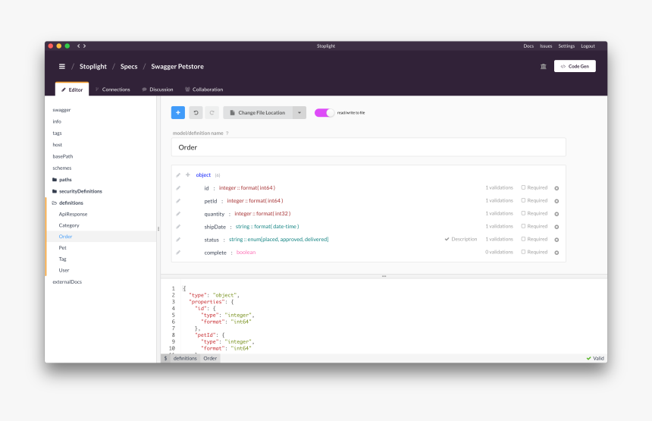Click the forward navigation arrow
Image resolution: width=652 pixels, height=421 pixels.
pyautogui.click(x=84, y=46)
